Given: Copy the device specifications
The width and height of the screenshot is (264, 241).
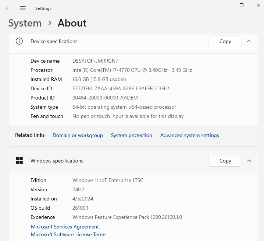Looking at the screenshot, I should [225, 41].
